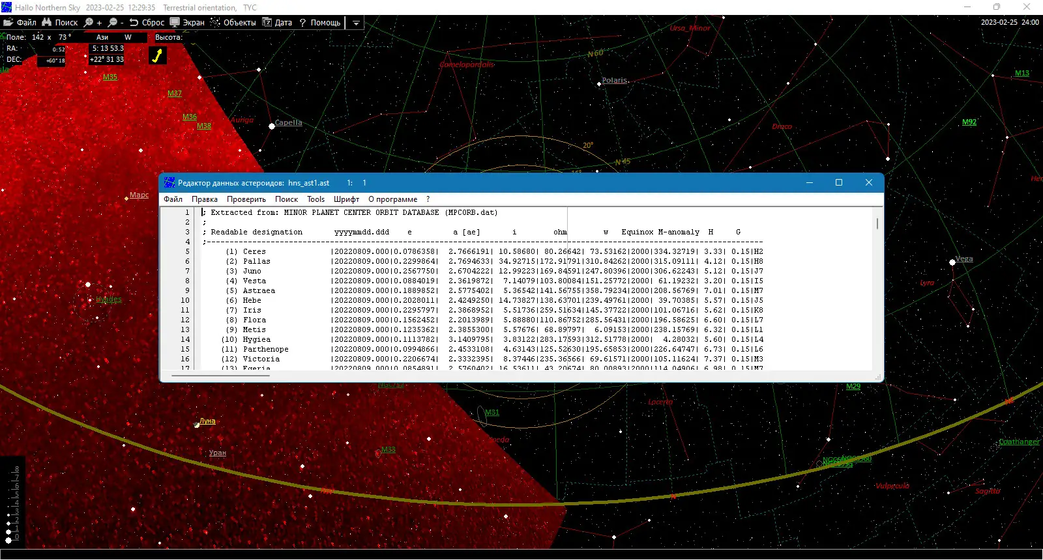Image resolution: width=1043 pixels, height=560 pixels.
Task: Open Шрифт font menu in asteroid editor
Action: point(346,199)
